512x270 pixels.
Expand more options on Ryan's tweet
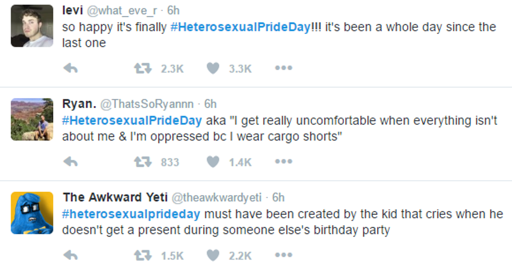click(x=283, y=162)
